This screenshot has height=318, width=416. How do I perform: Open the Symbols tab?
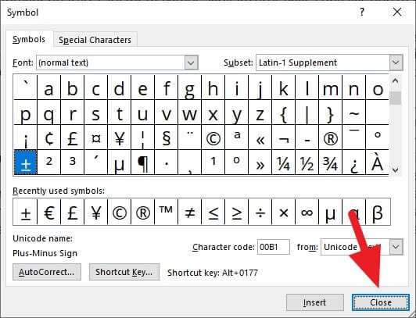pos(29,39)
